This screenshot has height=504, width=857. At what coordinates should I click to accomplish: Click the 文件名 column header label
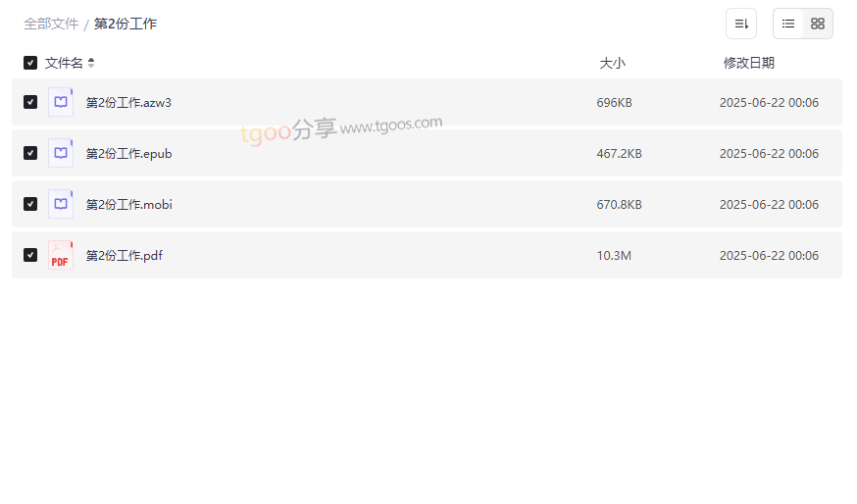64,63
